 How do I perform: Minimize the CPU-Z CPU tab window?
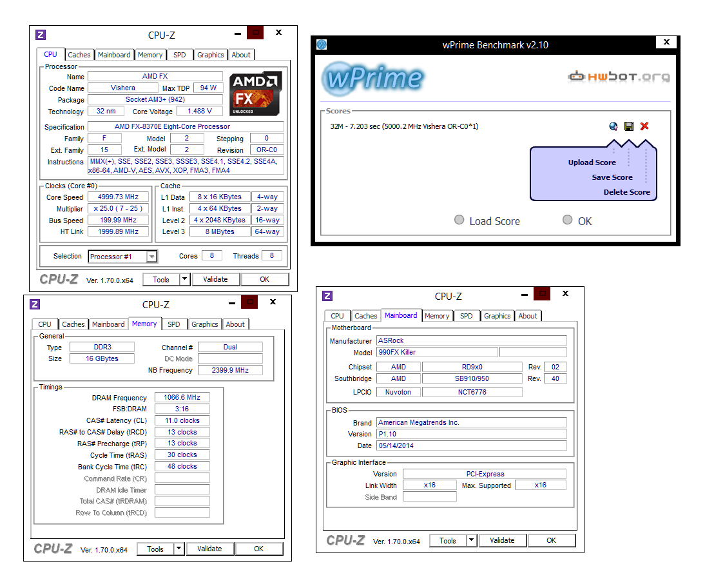click(238, 34)
